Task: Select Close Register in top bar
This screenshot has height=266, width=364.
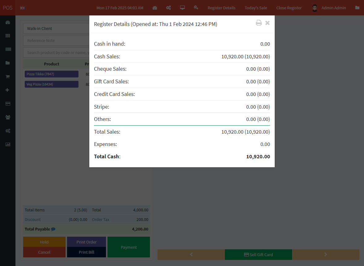Action: click(x=289, y=8)
